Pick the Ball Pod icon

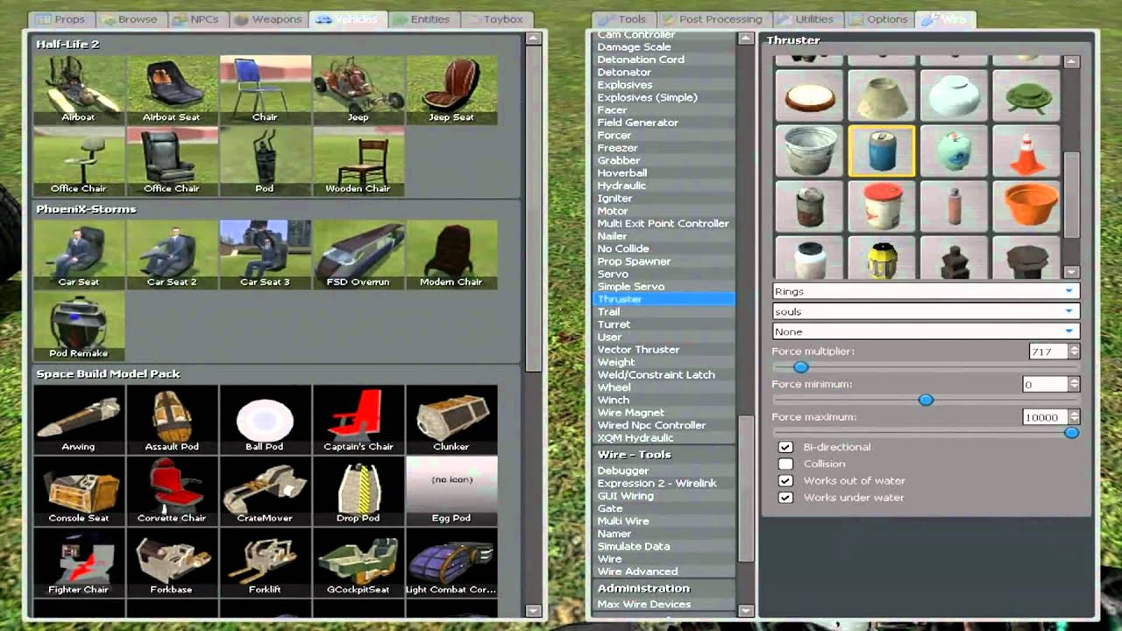pos(265,419)
